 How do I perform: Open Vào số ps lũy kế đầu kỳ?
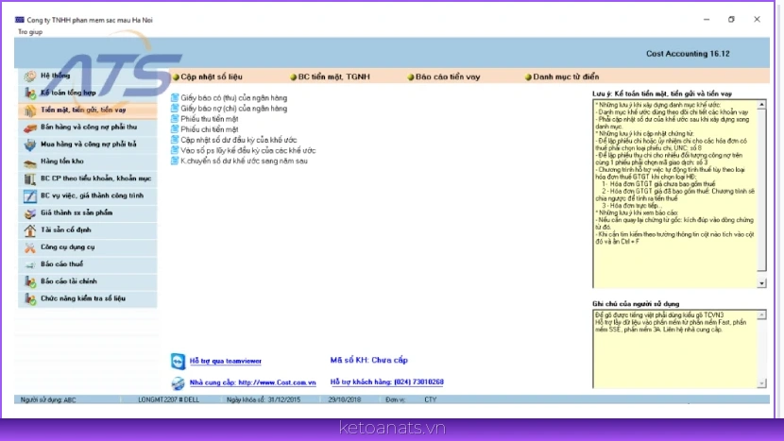point(248,150)
